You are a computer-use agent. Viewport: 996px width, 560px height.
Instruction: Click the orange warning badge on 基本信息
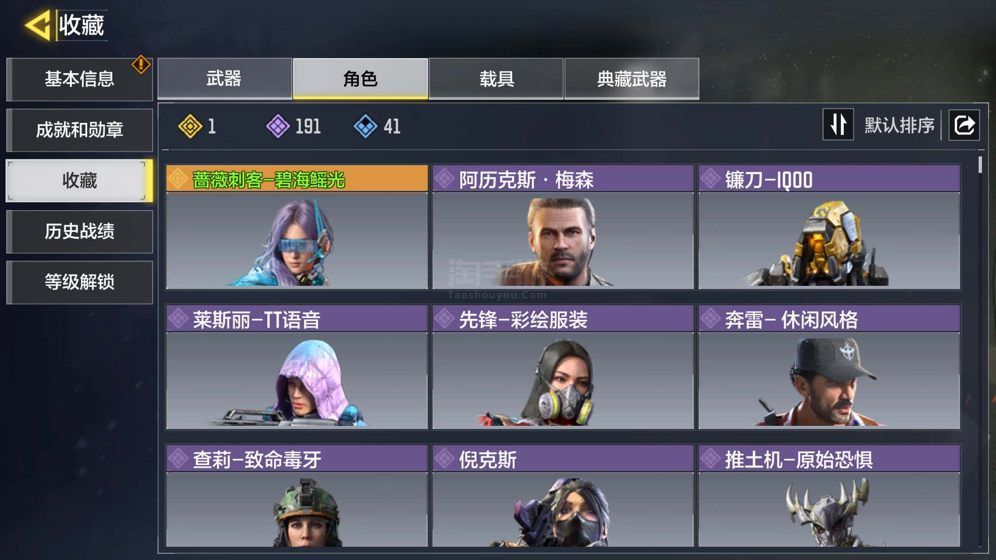click(x=141, y=65)
